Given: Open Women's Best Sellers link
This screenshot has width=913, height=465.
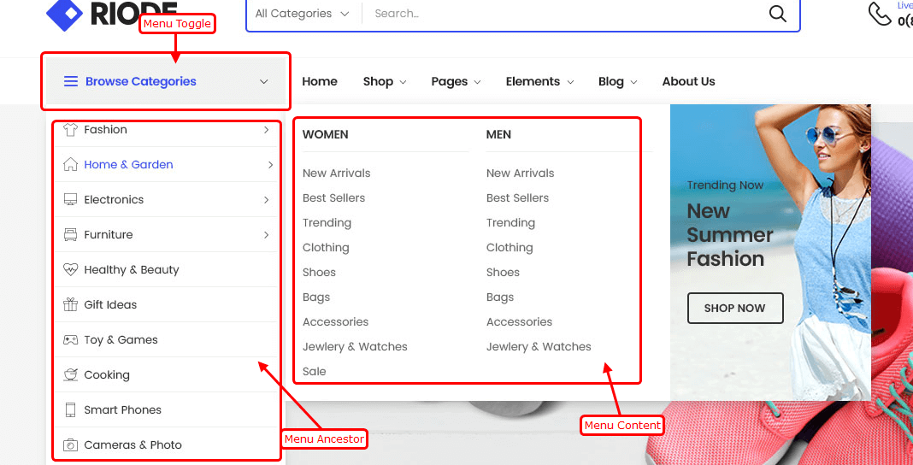Looking at the screenshot, I should [333, 198].
